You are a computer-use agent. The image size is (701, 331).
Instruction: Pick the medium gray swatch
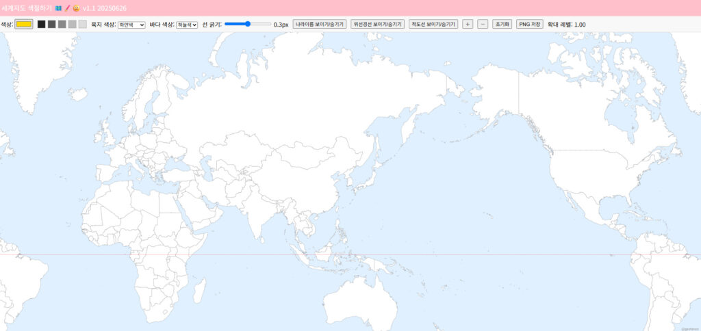(x=62, y=24)
